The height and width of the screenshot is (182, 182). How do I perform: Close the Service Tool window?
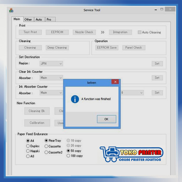tap(170, 9)
